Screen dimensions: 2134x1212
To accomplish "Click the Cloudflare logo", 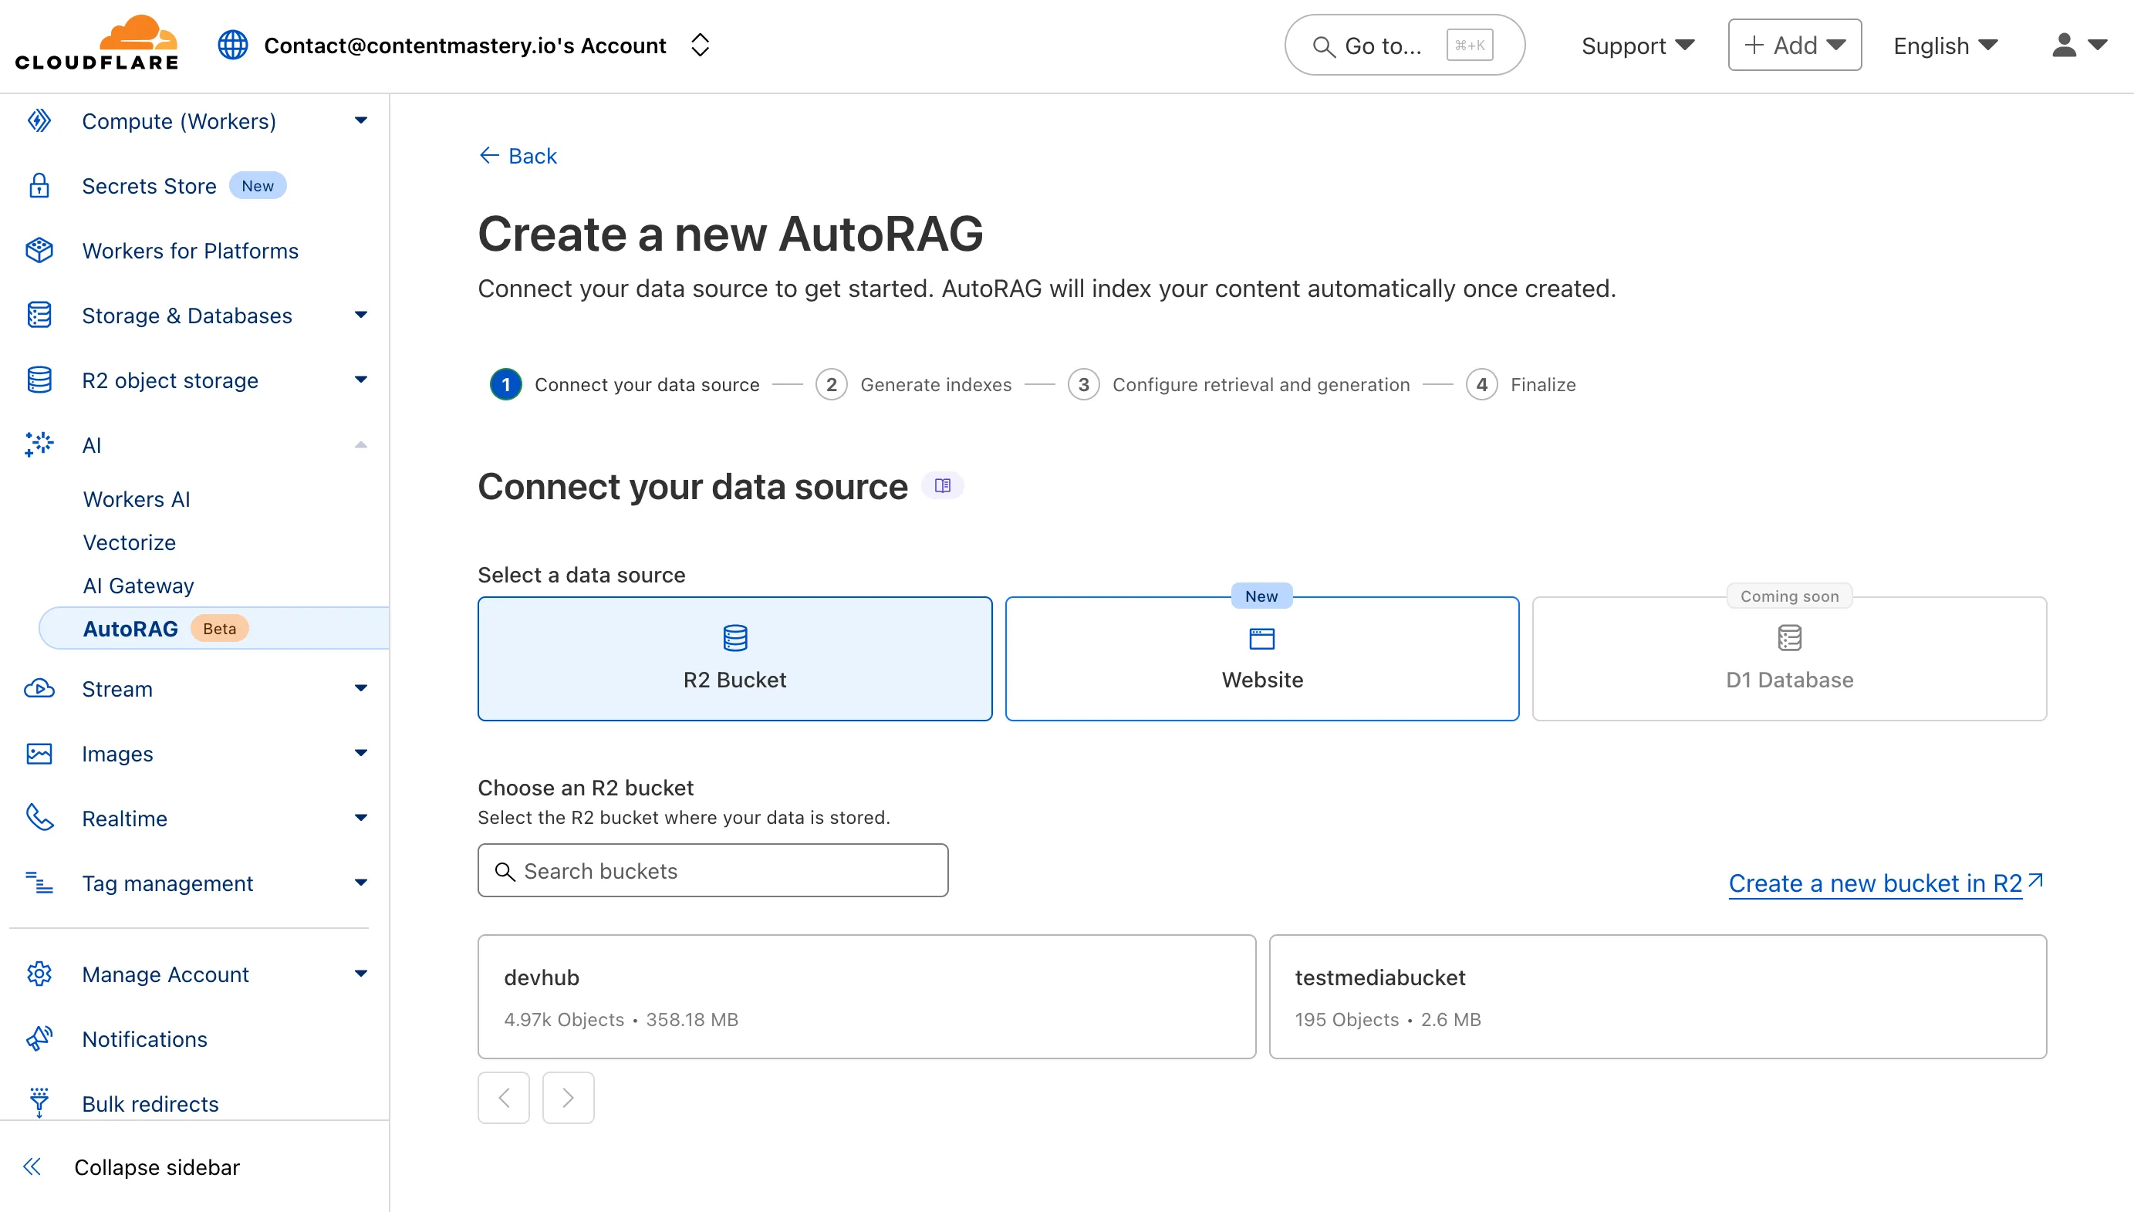I will (96, 43).
